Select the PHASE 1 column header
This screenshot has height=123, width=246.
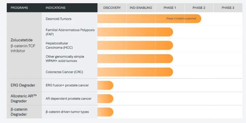point(170,8)
